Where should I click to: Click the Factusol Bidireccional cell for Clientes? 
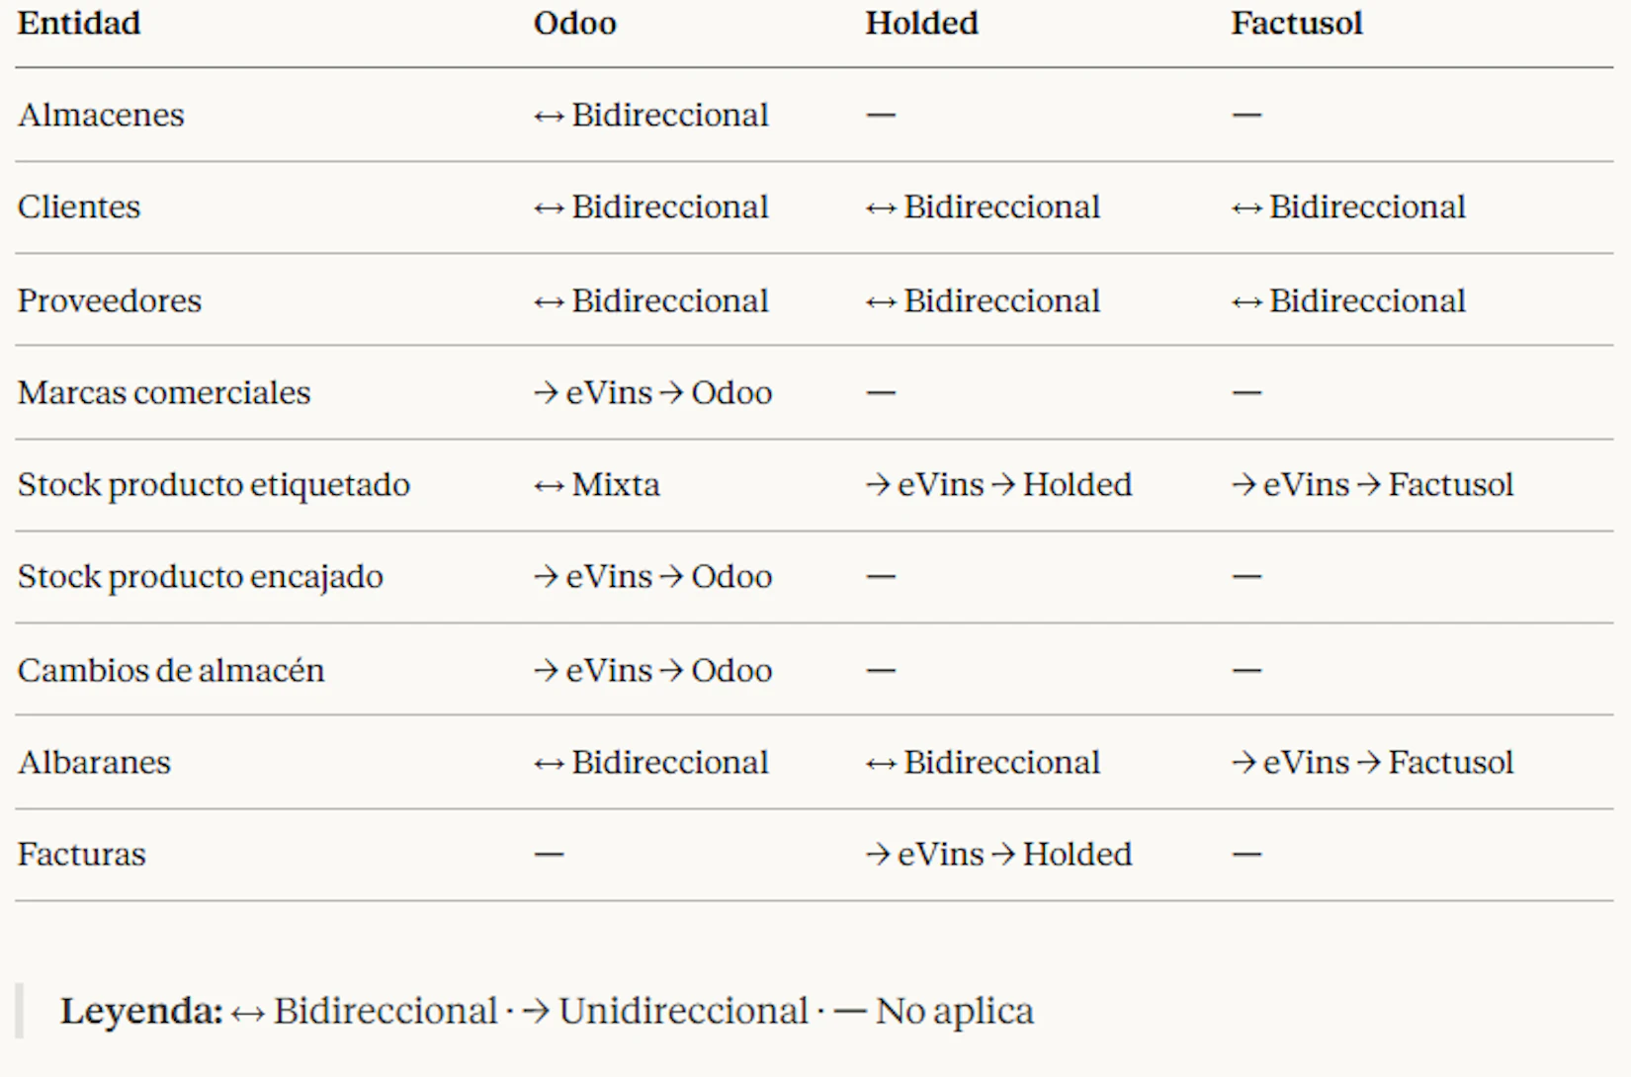1348,207
